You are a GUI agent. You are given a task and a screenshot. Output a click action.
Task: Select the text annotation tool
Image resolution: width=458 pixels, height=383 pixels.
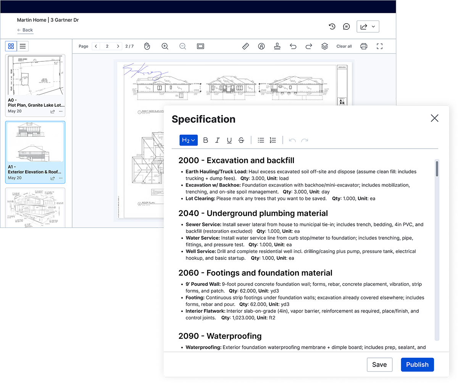tap(261, 46)
